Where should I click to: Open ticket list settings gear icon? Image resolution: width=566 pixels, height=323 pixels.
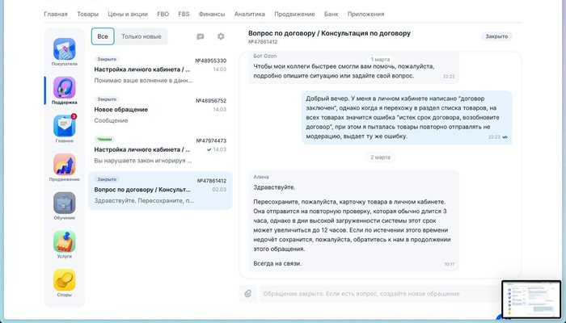tap(221, 36)
